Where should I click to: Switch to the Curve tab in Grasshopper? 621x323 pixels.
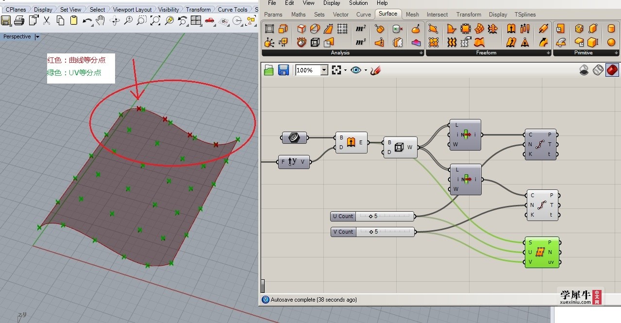[x=364, y=15]
